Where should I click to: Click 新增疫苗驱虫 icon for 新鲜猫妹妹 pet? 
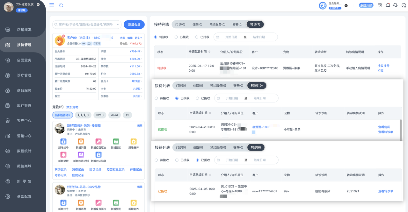pyautogui.click(x=98, y=141)
